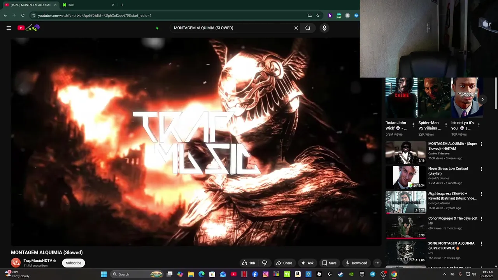Open options for Spider-Man VS Villains Short

(446, 125)
